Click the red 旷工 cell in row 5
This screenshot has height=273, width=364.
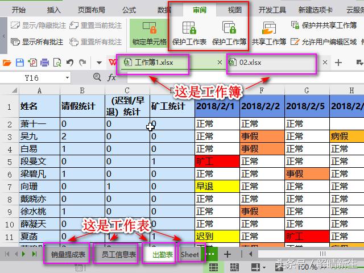[x=217, y=162]
